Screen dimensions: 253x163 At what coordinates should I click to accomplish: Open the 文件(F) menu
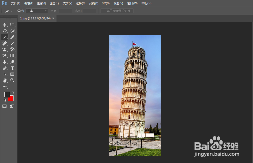coord(16,3)
